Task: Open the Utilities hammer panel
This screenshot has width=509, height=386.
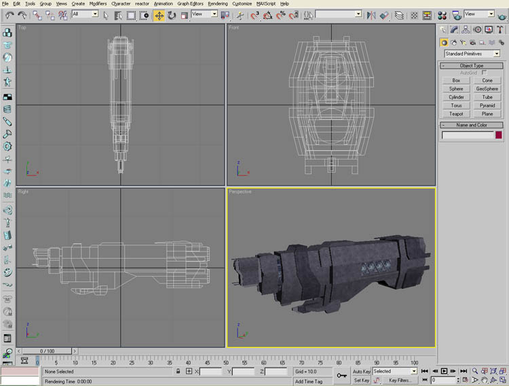Action: (x=499, y=29)
